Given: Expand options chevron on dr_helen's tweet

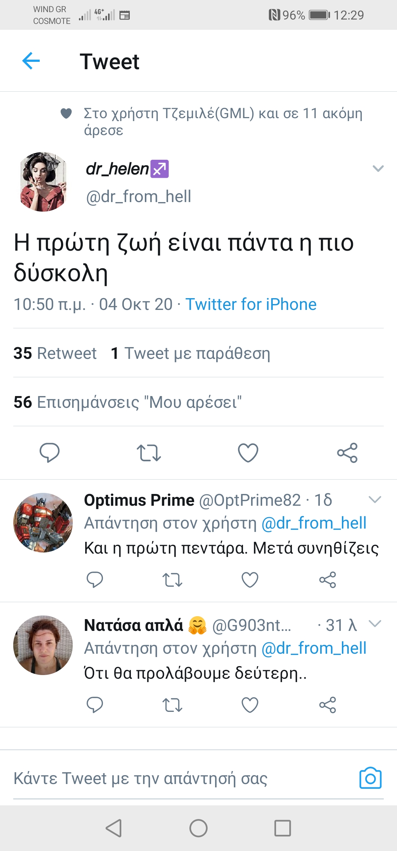Looking at the screenshot, I should point(378,169).
